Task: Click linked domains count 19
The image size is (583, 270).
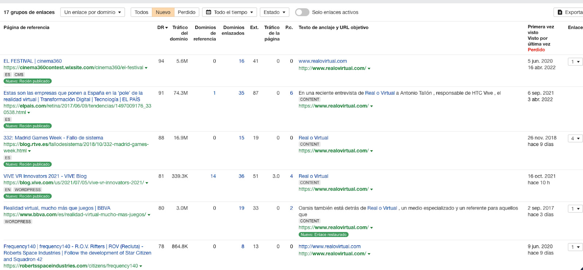Action: click(242, 208)
